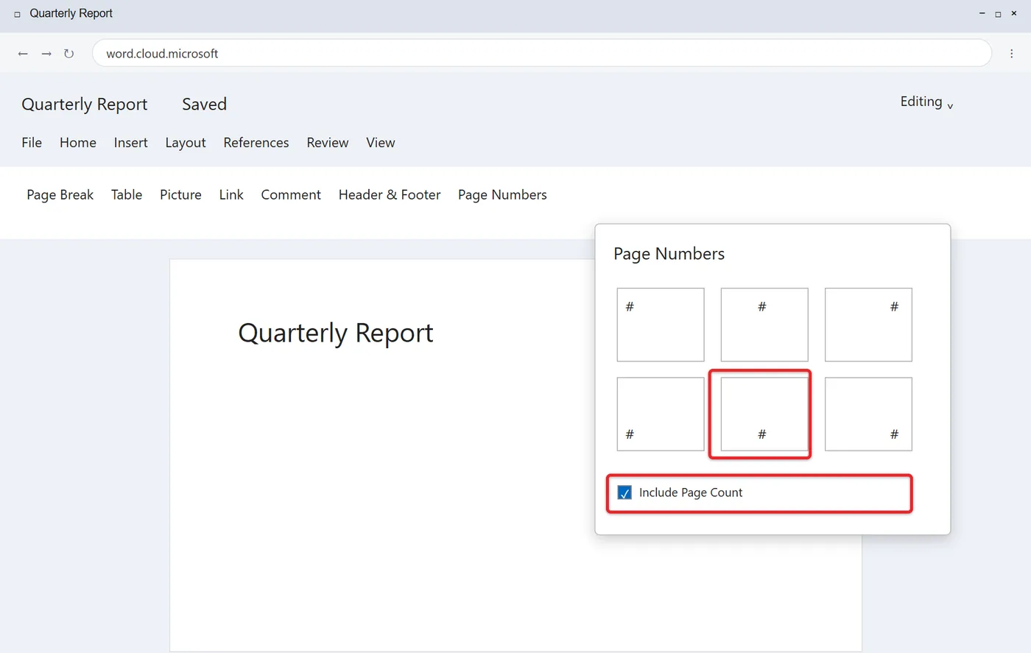Go back with the browser back arrow
Image resolution: width=1031 pixels, height=653 pixels.
pos(23,54)
